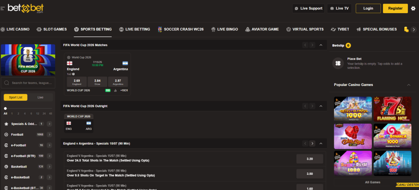This screenshot has height=190, width=419.
Task: Open the FIFA World Cup 2026 banner
Action: [x=28, y=60]
